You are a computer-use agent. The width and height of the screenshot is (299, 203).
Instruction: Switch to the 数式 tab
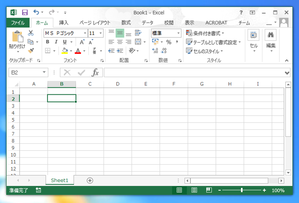(126, 23)
